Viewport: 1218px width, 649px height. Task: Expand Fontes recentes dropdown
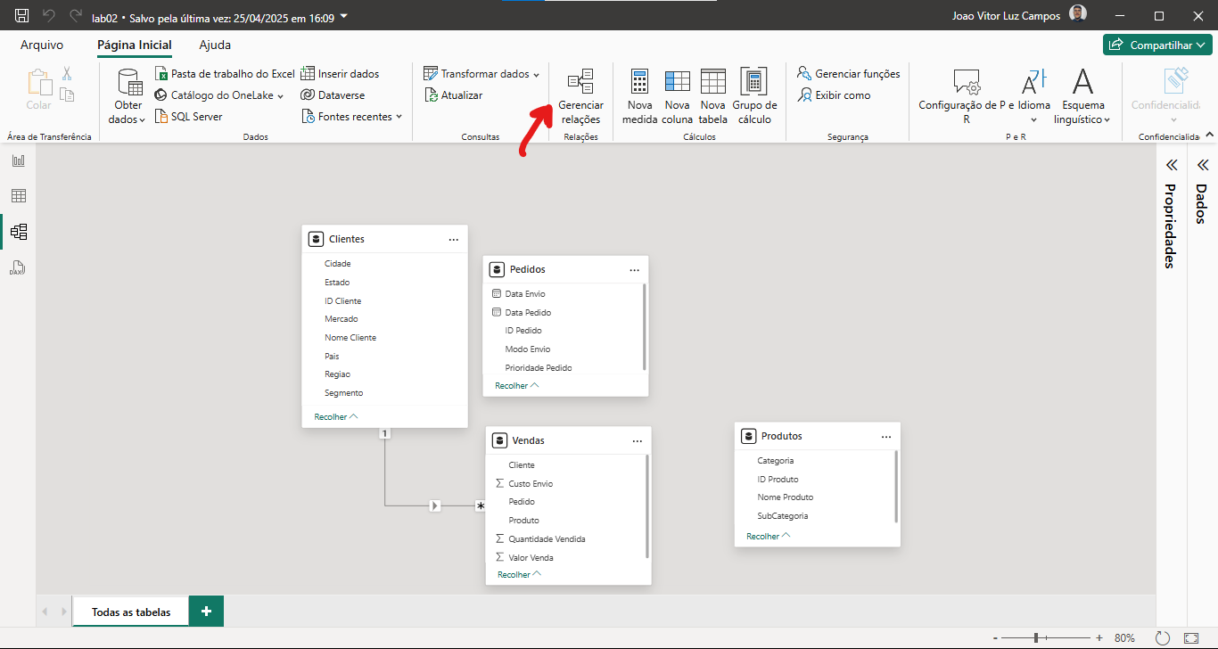[399, 117]
